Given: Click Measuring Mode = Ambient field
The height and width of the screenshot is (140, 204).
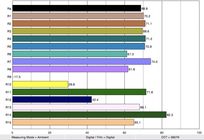Looking at the screenshot, I should 33,137.
